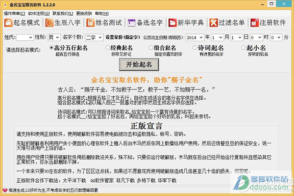Click the 好听的乳名 caption
Image resolution: width=294 pixels, height=196 pixels.
tap(258, 55)
